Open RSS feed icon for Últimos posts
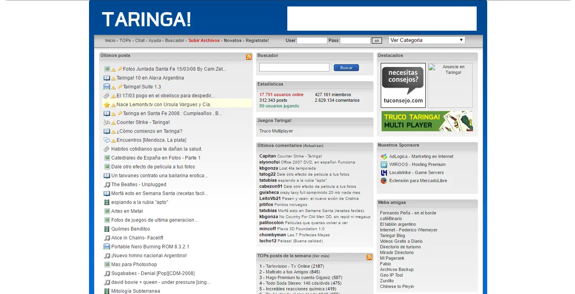Viewport: 575px width, 294px height. click(x=249, y=57)
